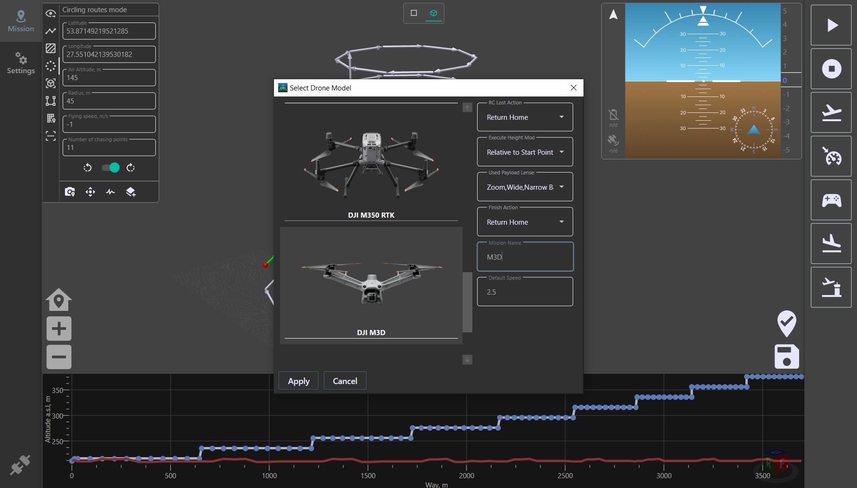Enable counterclockwise rotation option
Screen dimensions: 857x488
click(87, 168)
